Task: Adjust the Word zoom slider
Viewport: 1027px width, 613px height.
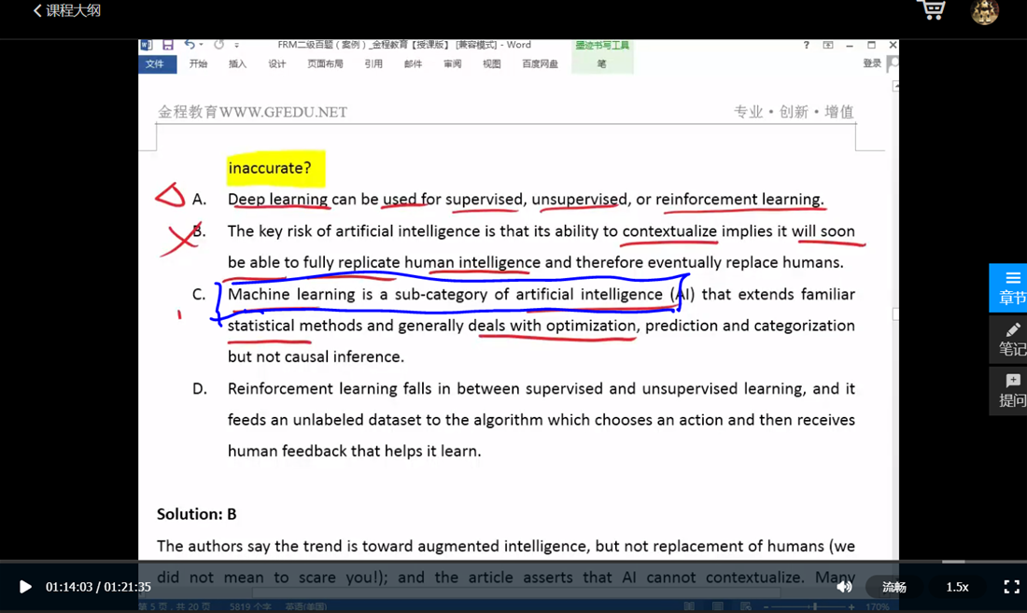Action: 814,606
